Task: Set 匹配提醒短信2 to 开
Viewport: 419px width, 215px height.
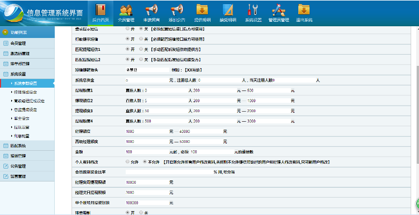Action: coord(127,60)
